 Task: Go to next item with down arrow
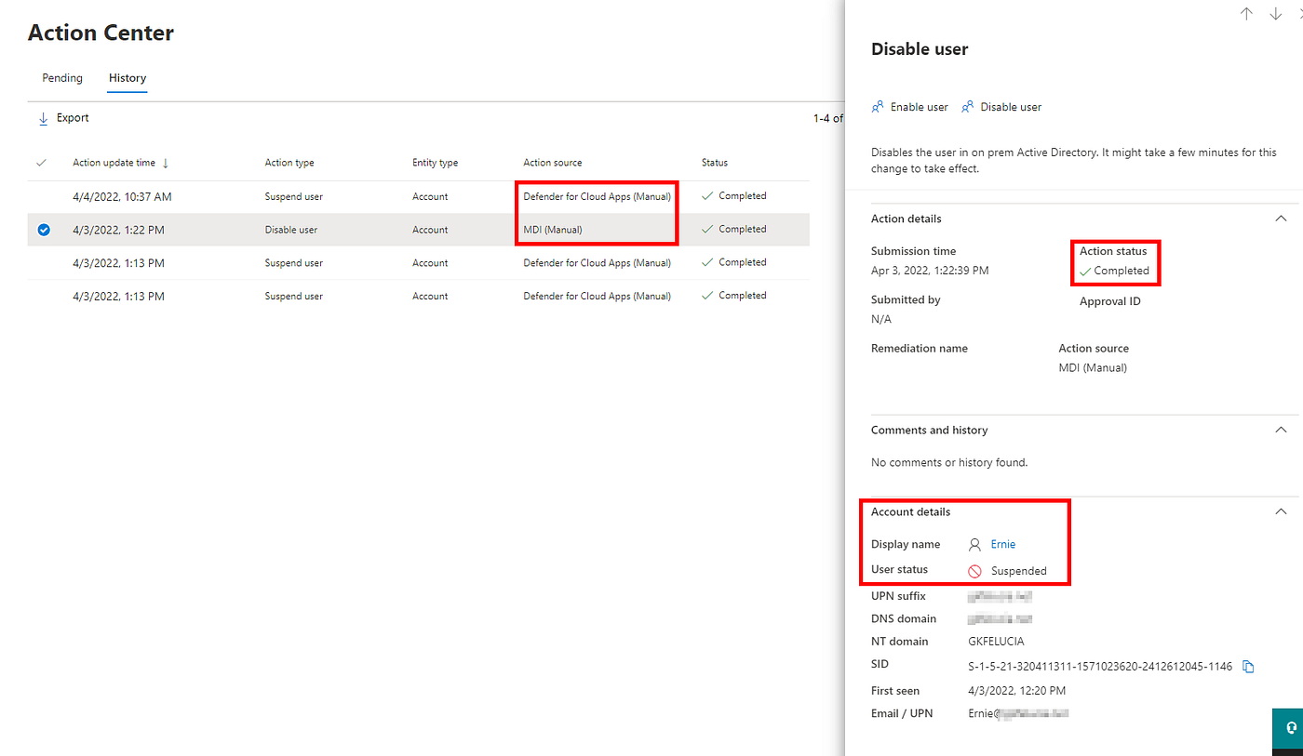(x=1275, y=14)
